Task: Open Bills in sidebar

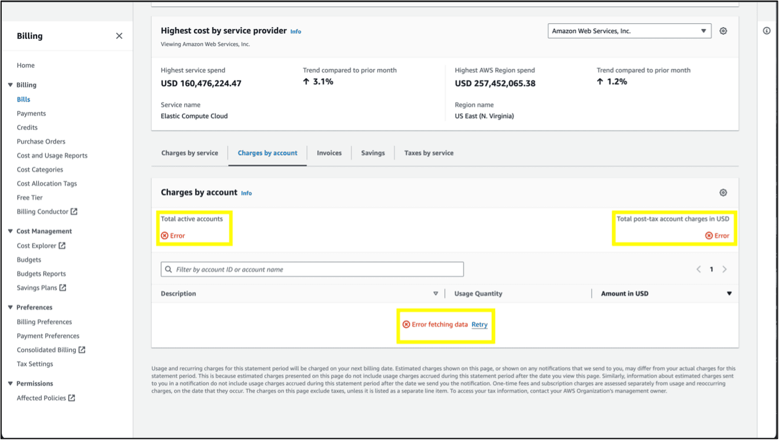Action: click(24, 100)
